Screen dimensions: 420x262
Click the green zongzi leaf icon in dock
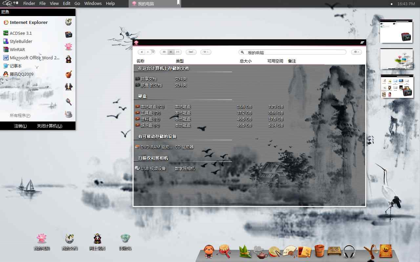pyautogui.click(x=245, y=252)
